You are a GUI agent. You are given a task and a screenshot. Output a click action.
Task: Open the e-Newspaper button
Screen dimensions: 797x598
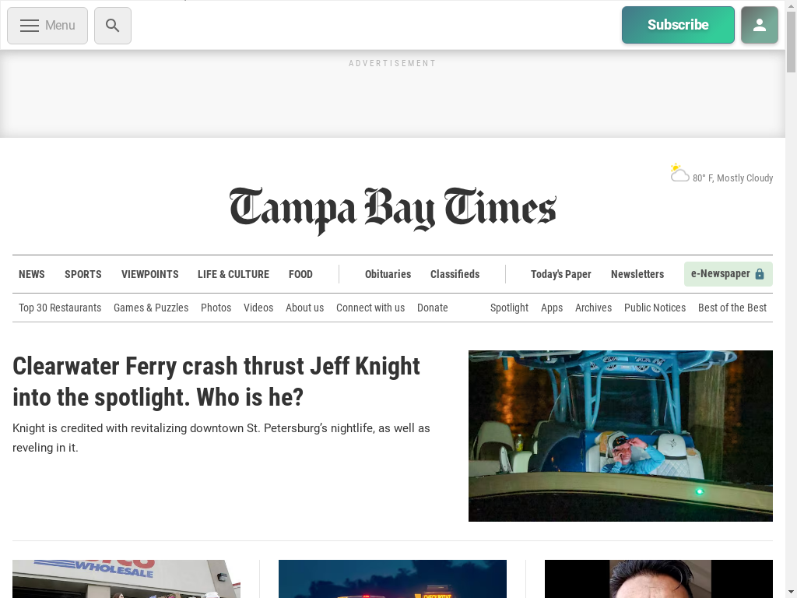[x=728, y=274]
